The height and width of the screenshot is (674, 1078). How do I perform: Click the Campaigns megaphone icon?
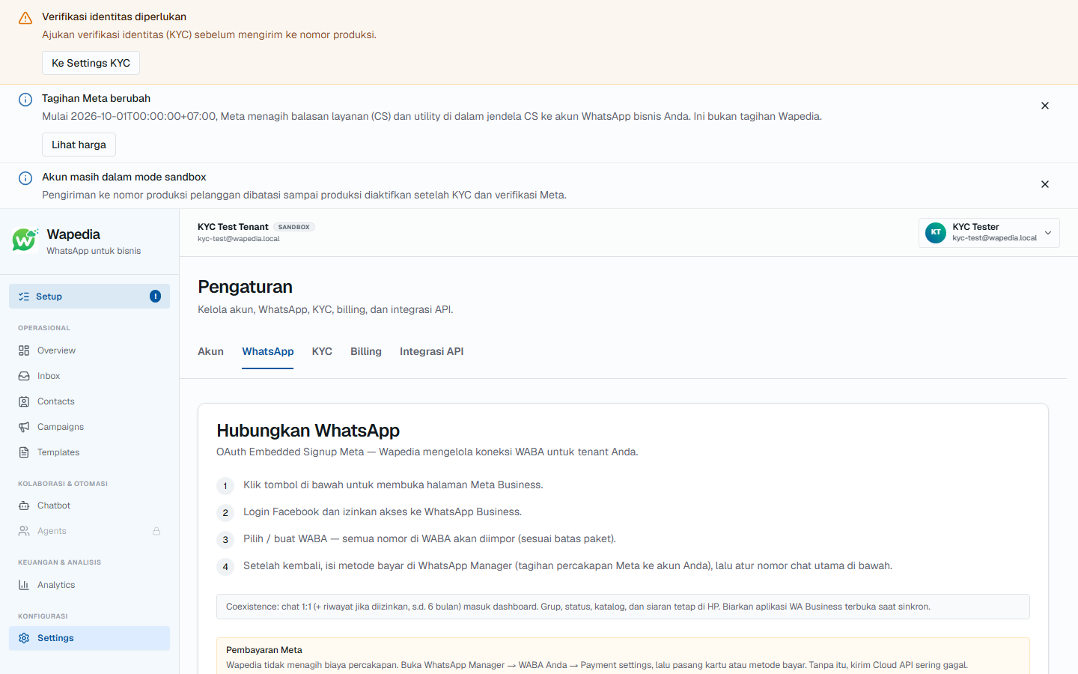(24, 427)
